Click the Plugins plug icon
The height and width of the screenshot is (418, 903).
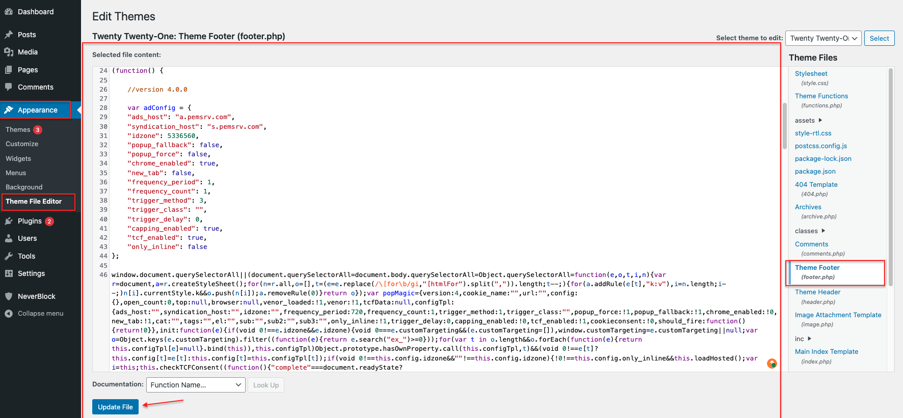(9, 221)
